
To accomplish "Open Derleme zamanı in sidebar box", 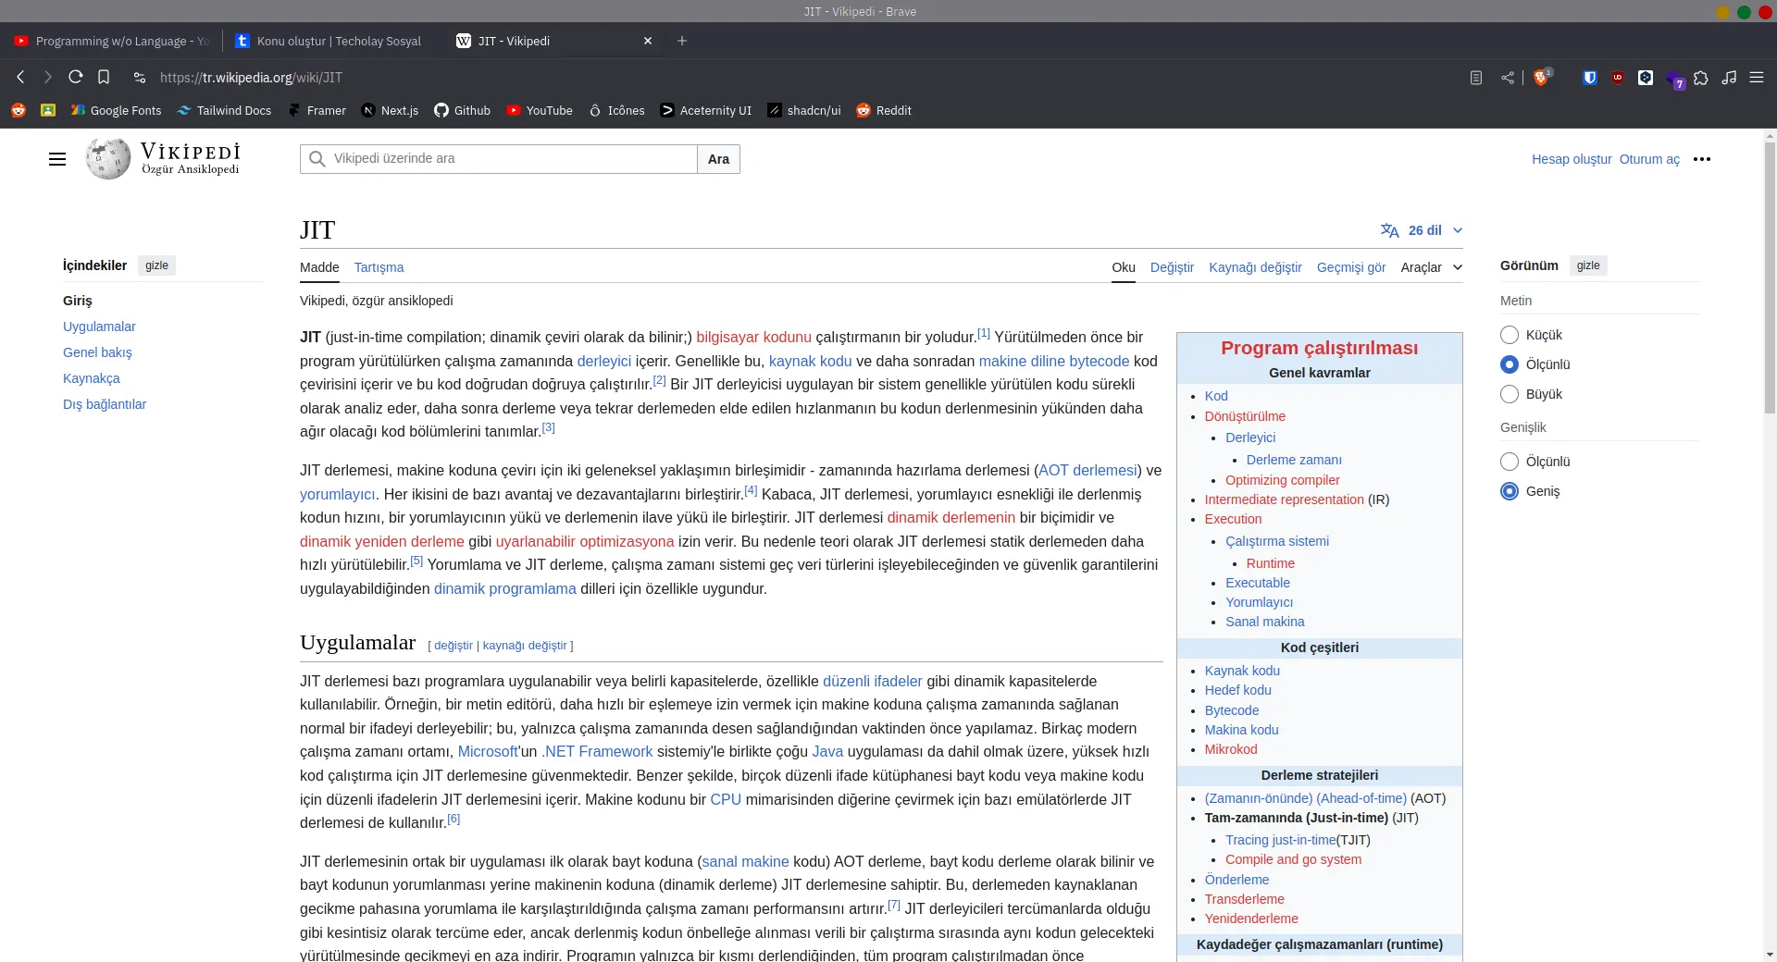I will tap(1294, 460).
